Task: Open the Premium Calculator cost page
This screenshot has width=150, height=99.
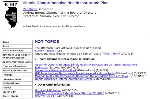Action: click(x=17, y=56)
